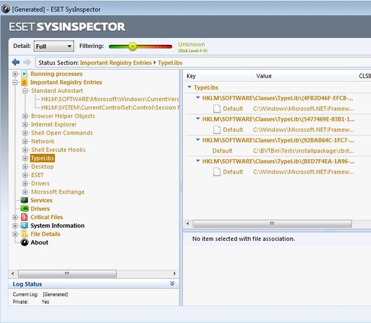Expand the Running processes node
Image resolution: width=371 pixels, height=323 pixels.
pyautogui.click(x=15, y=74)
